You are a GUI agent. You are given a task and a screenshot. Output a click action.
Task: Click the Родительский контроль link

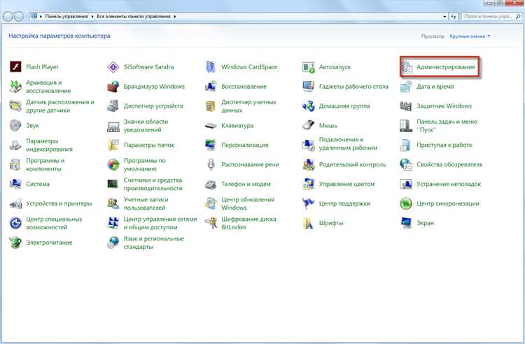[352, 164]
